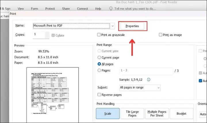Image resolution: width=207 pixels, height=123 pixels.
Task: Open the Share menu tab
Action: pyautogui.click(x=66, y=9)
